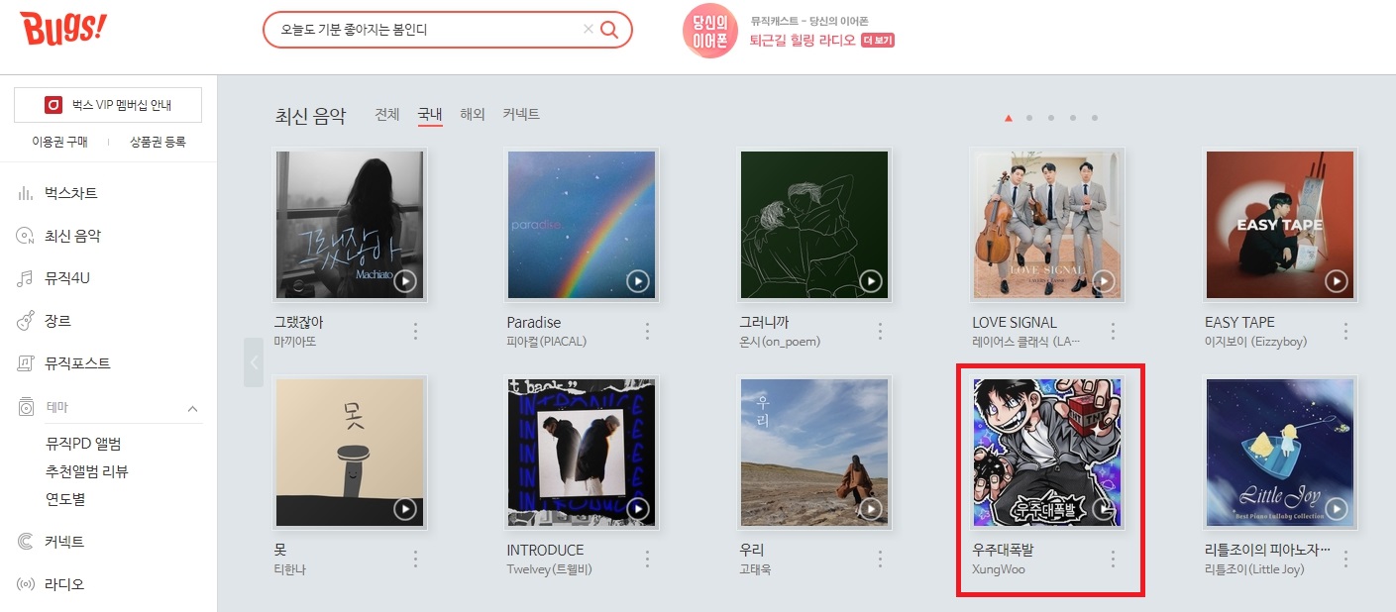Open more options for LOVE SIGNAL album

(x=1113, y=331)
